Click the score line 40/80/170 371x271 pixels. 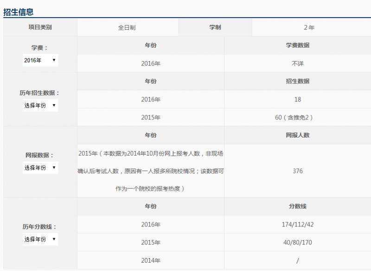click(x=298, y=242)
